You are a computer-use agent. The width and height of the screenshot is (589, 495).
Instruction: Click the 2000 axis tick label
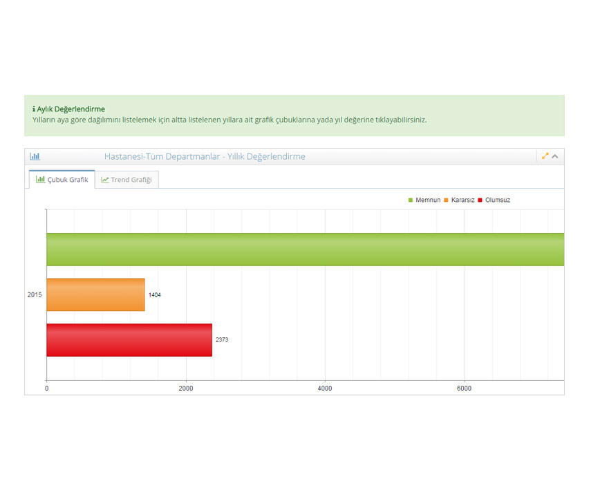tap(185, 389)
